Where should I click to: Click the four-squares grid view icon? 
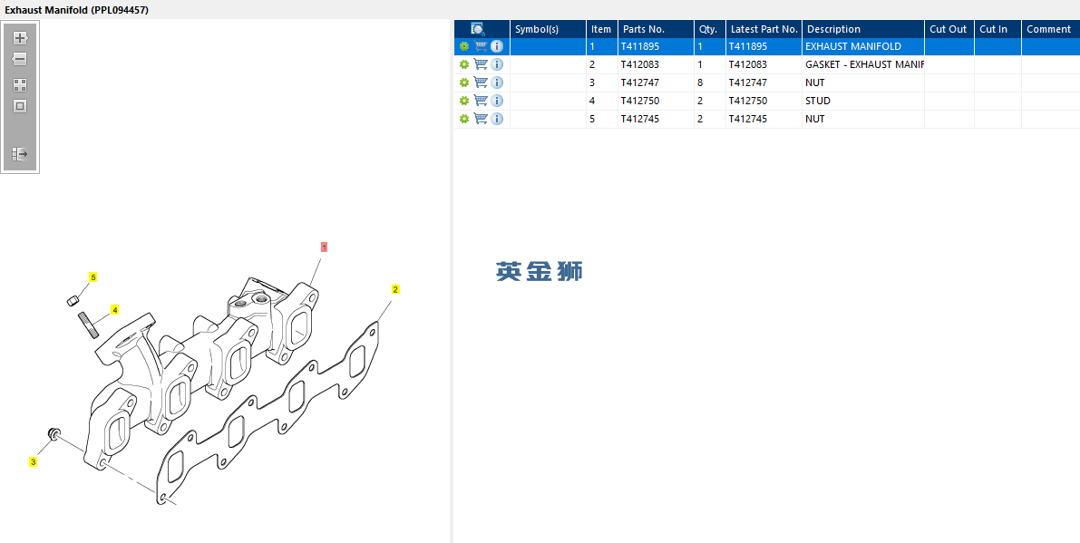click(20, 85)
